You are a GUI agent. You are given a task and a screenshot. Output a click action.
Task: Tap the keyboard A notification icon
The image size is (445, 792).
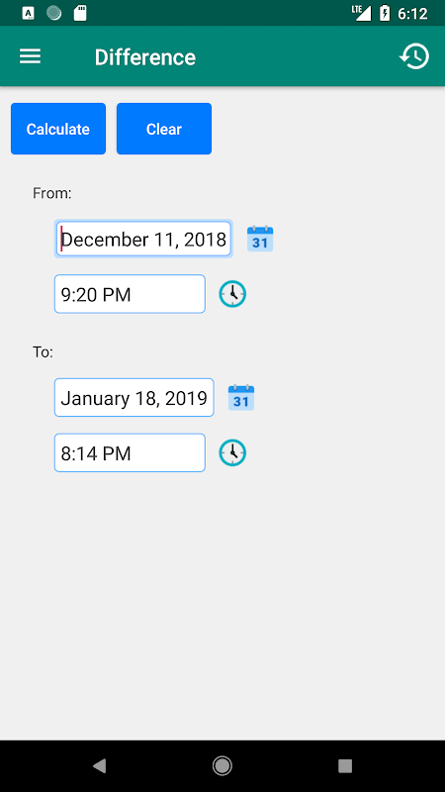click(x=29, y=13)
